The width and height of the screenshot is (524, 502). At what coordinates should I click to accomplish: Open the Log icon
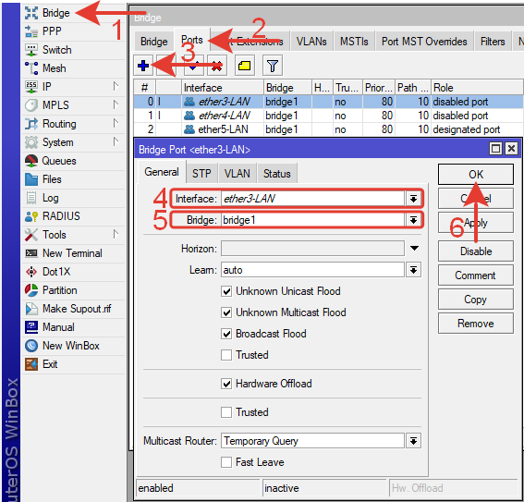pos(31,198)
